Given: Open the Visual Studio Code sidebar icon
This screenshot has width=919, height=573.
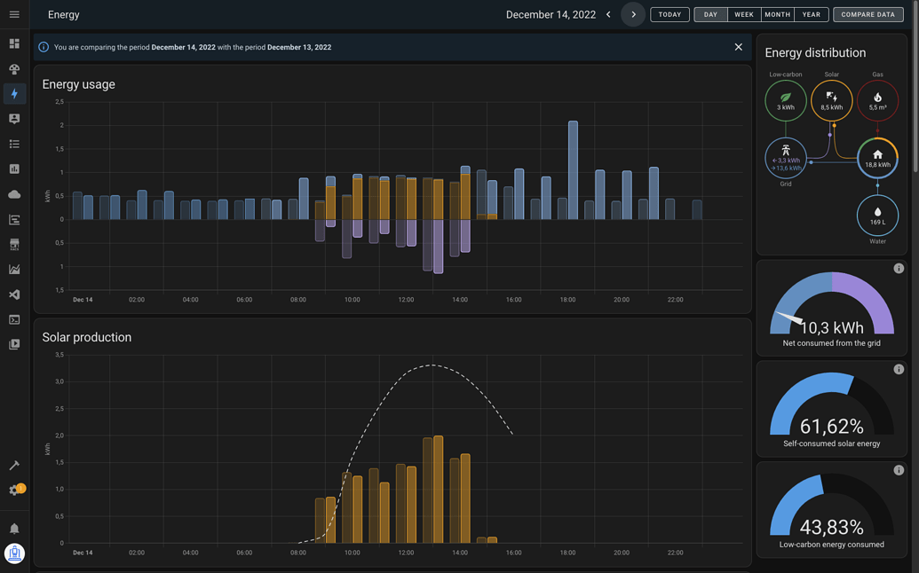Looking at the screenshot, I should click(x=14, y=294).
